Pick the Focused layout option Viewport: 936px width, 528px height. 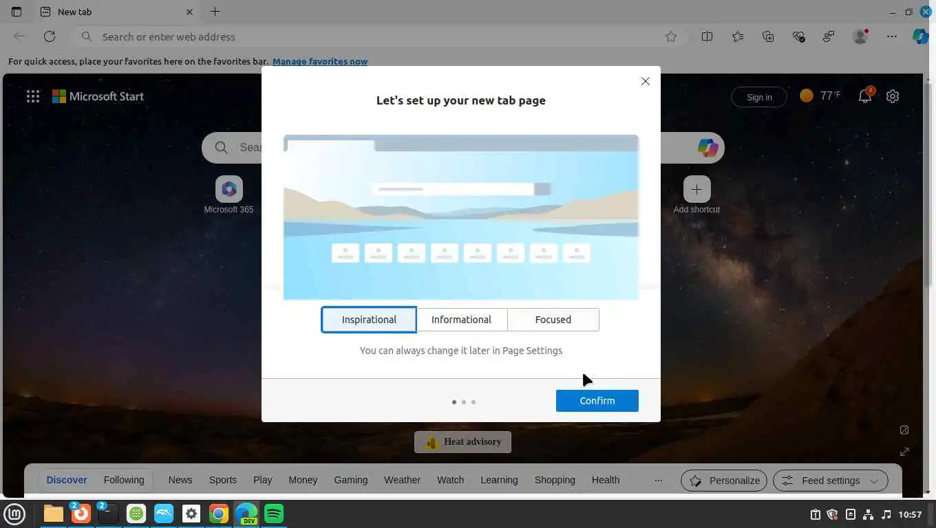click(x=553, y=320)
